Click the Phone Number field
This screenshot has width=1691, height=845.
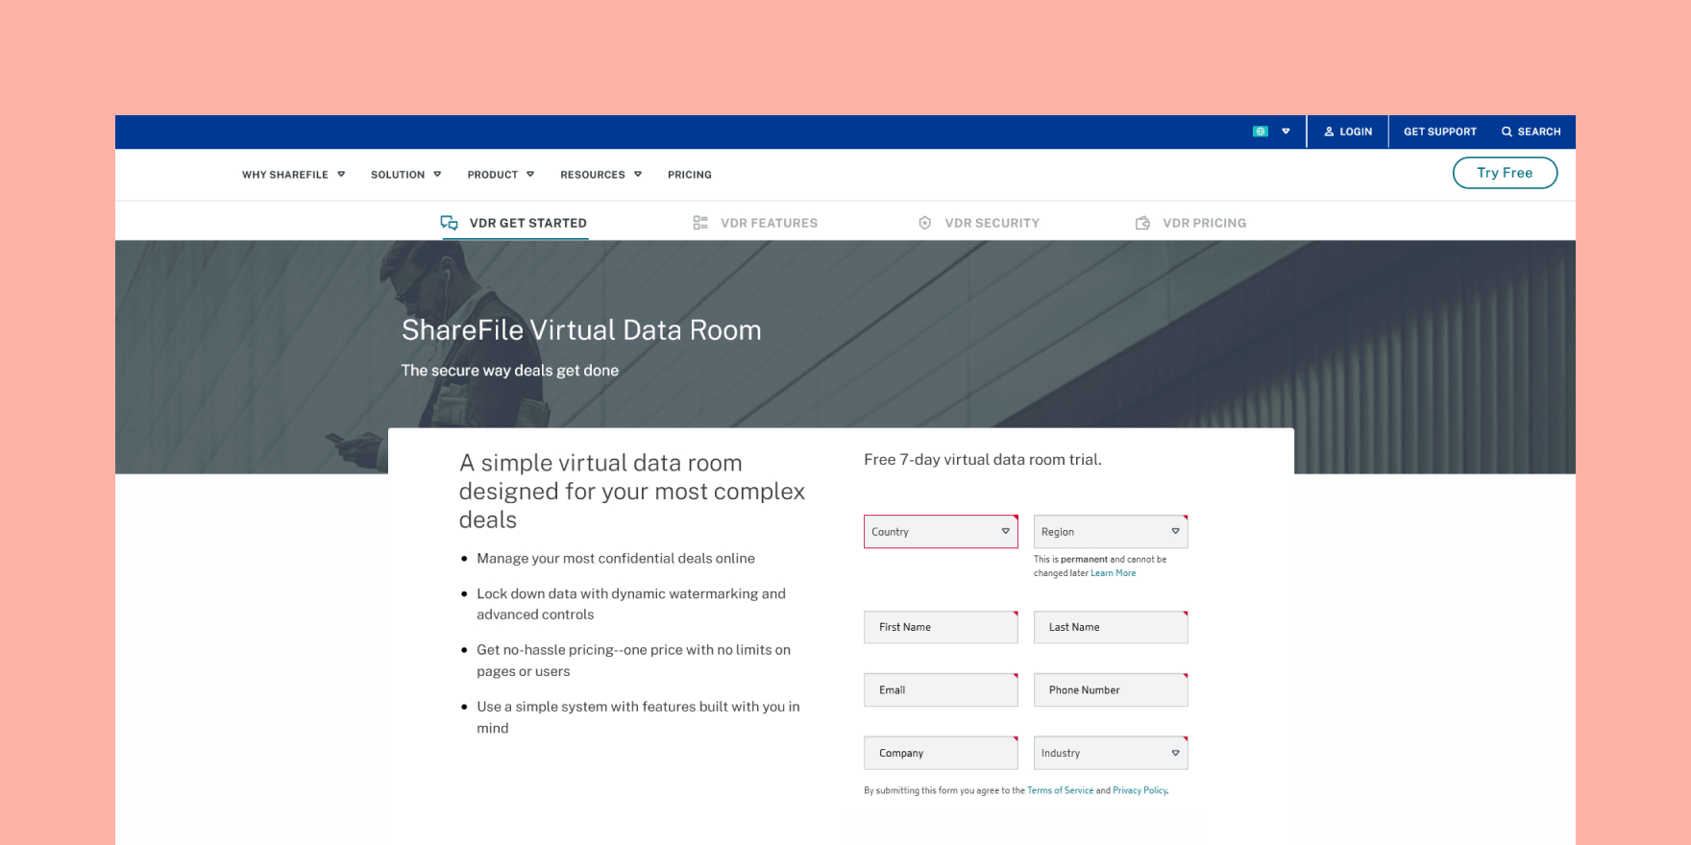[x=1111, y=689]
